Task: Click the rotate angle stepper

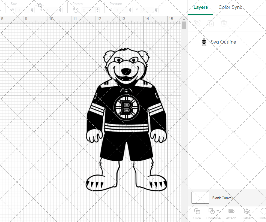Action: point(97,10)
